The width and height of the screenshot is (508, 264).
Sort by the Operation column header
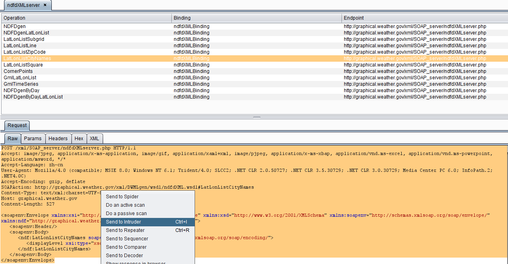[x=86, y=18]
